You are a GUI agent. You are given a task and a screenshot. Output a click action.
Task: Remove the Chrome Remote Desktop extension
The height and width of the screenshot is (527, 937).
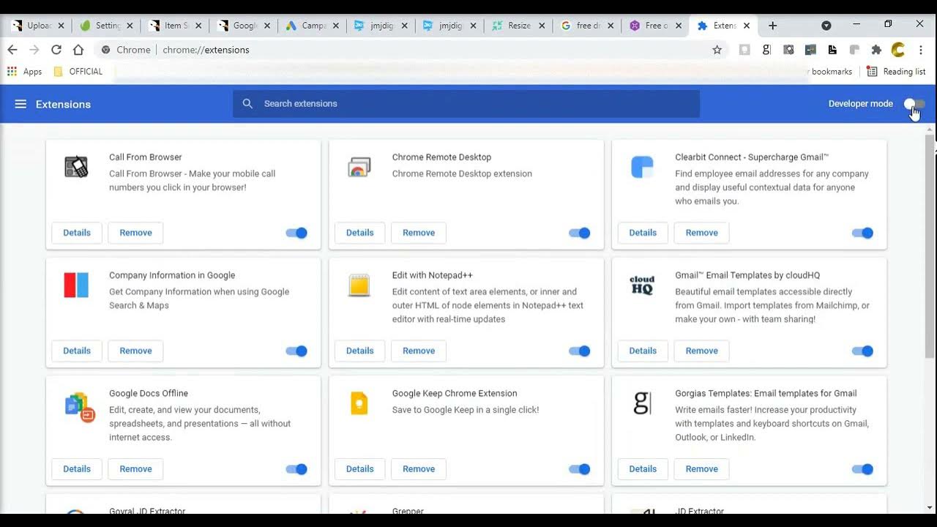tap(419, 233)
